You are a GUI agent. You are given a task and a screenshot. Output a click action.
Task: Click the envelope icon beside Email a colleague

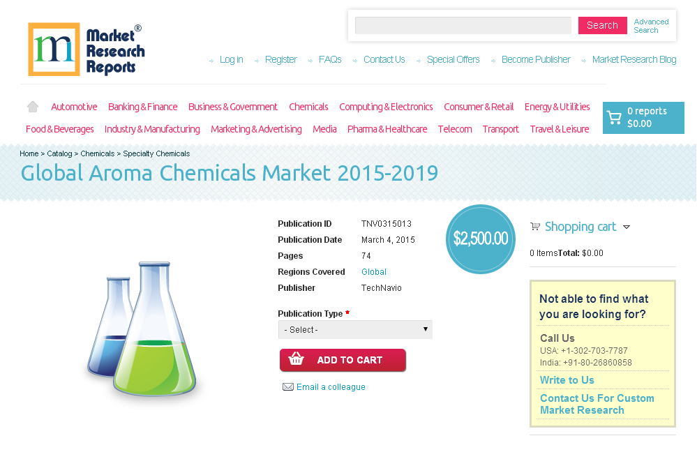coord(288,386)
